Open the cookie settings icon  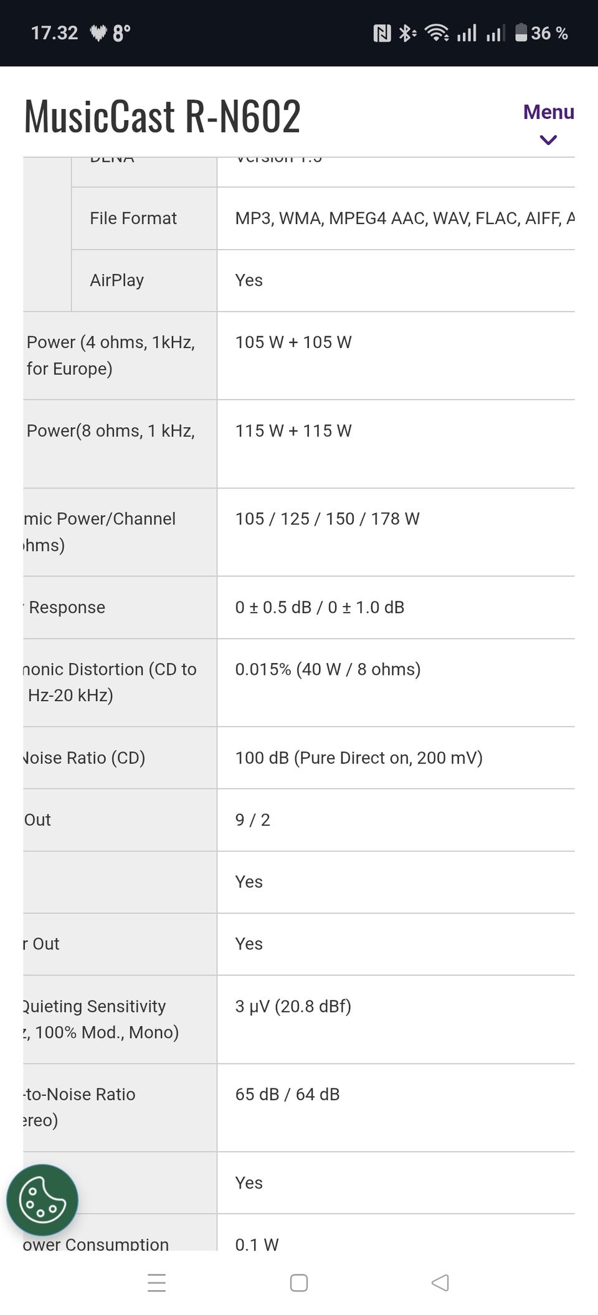click(42, 1200)
